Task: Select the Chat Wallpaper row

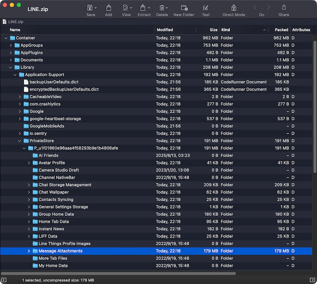Action: [x=156, y=192]
